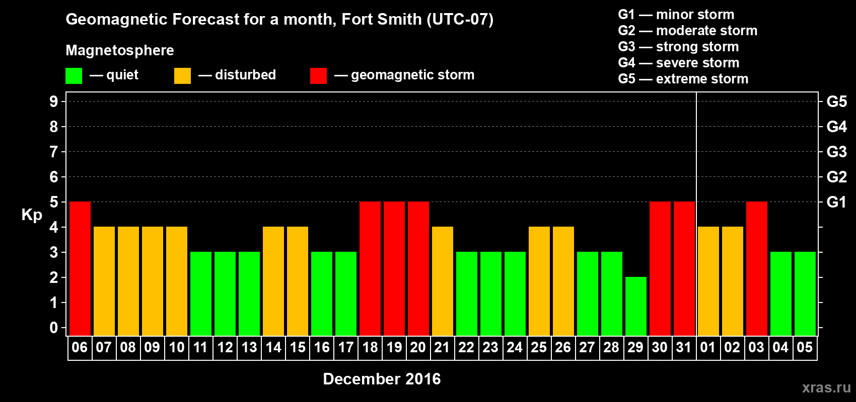
Task: Click the G4 — severe storm legend line
Action: tap(678, 63)
